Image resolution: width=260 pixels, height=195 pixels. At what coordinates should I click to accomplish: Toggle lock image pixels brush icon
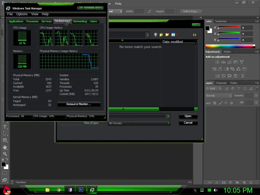click(x=220, y=103)
